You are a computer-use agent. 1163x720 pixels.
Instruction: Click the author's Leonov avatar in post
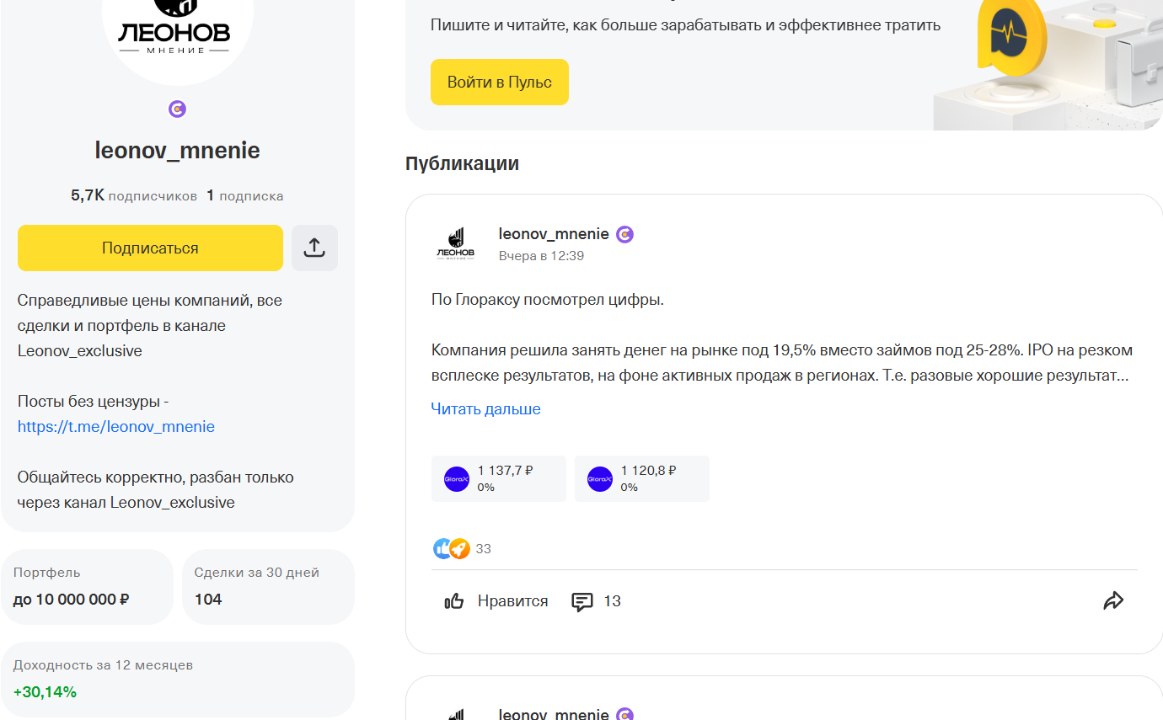pos(455,243)
